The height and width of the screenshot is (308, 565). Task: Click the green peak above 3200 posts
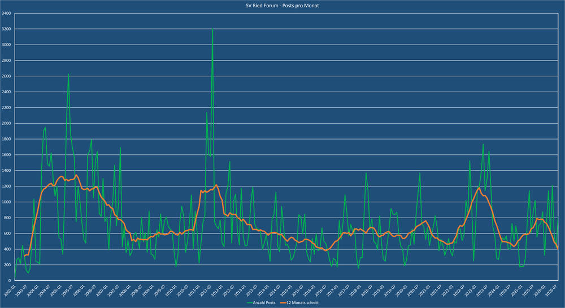212,29
